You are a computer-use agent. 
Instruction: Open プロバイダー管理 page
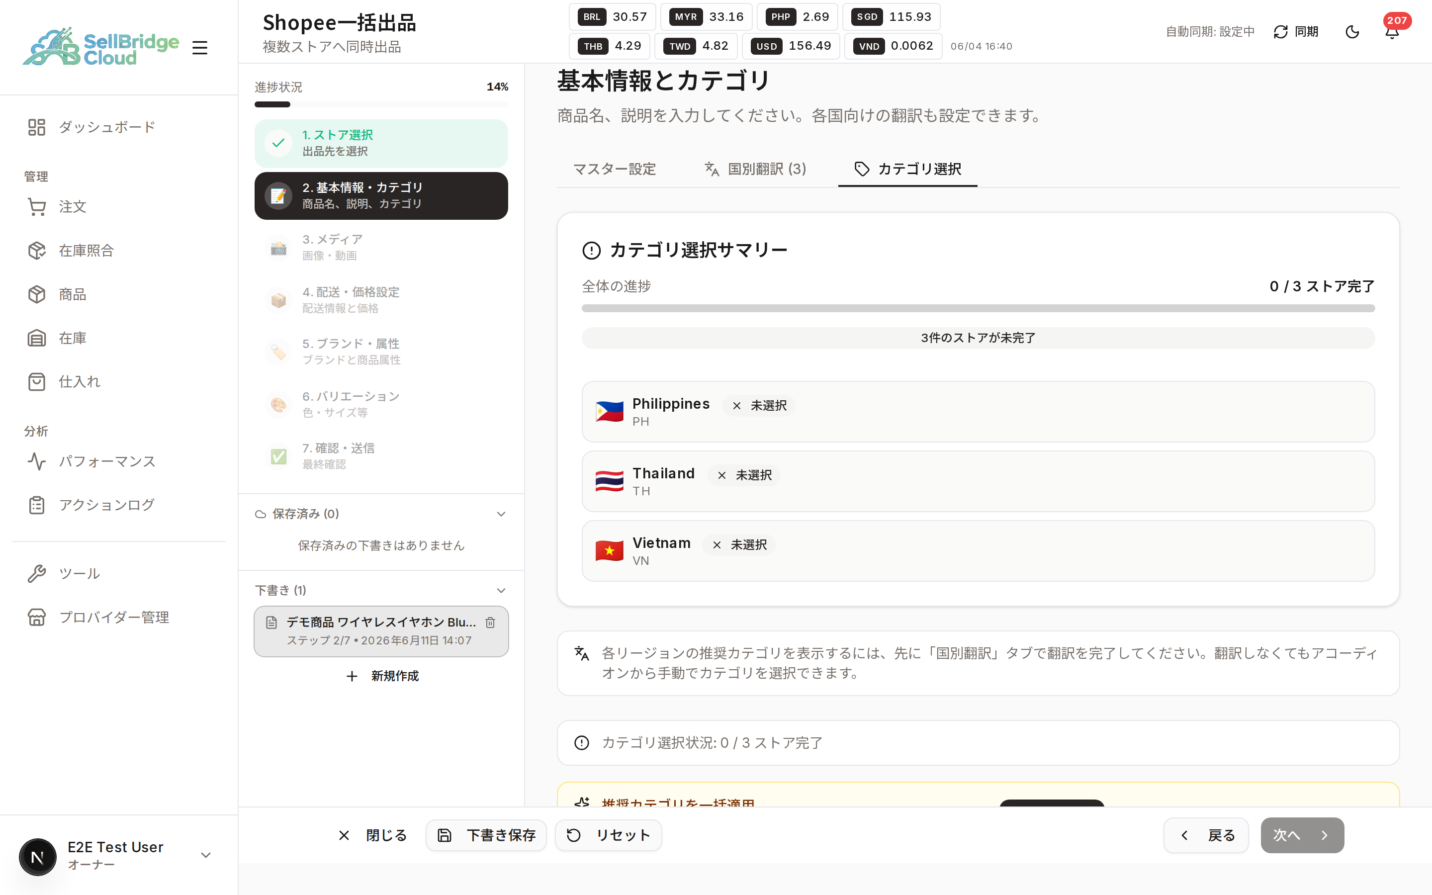point(118,618)
